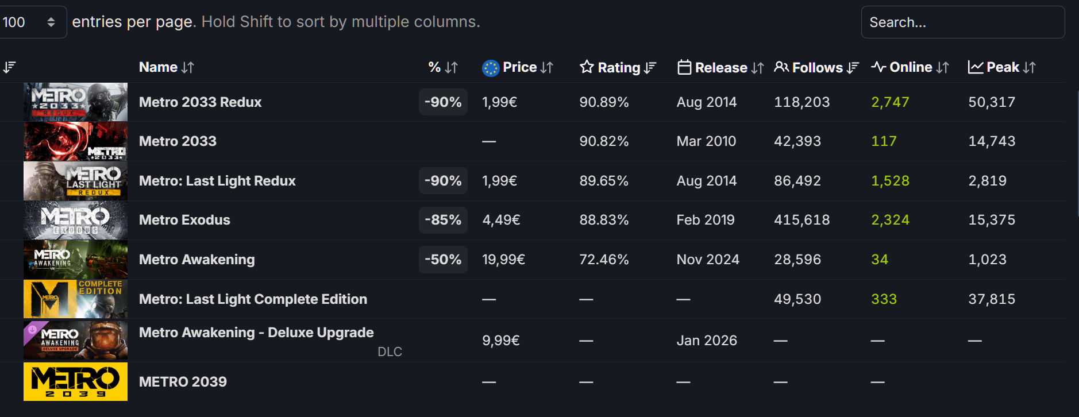Click the sort icon in the first column header

pyautogui.click(x=9, y=67)
